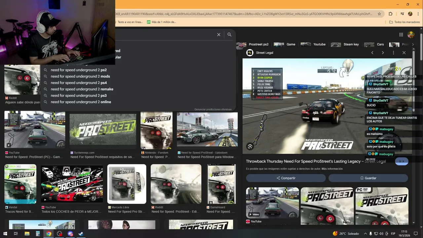The height and width of the screenshot is (238, 423).
Task: Open Reddit ProStreet Edi... result thumbnail
Action: [176, 184]
